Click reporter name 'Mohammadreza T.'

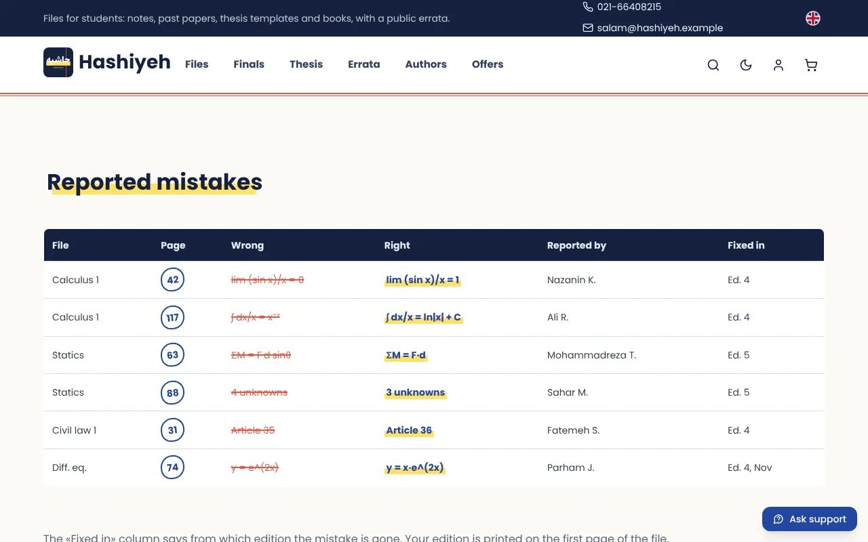pyautogui.click(x=591, y=355)
